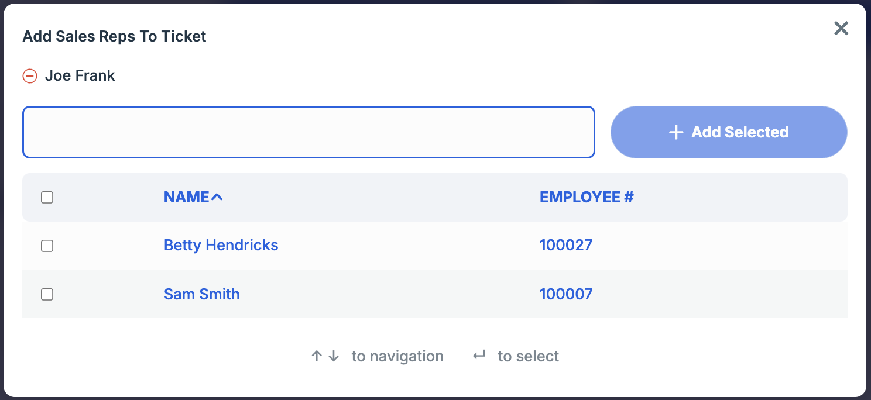The image size is (871, 400).
Task: Sort by the EMPLOYEE # column header
Action: coord(587,197)
